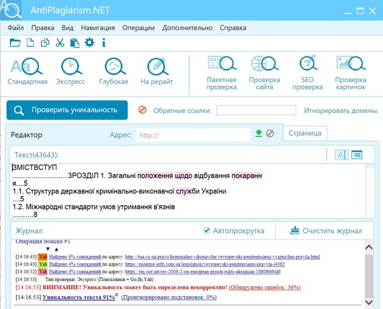Open Пакетная проверка tool
Image resolution: width=383 pixels, height=309 pixels.
[x=222, y=73]
